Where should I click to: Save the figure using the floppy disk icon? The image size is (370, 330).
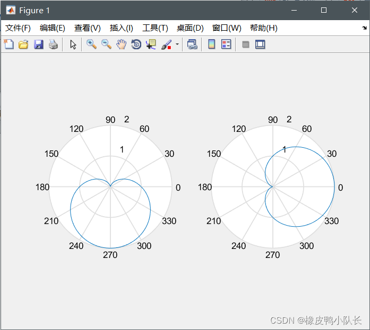pos(38,44)
